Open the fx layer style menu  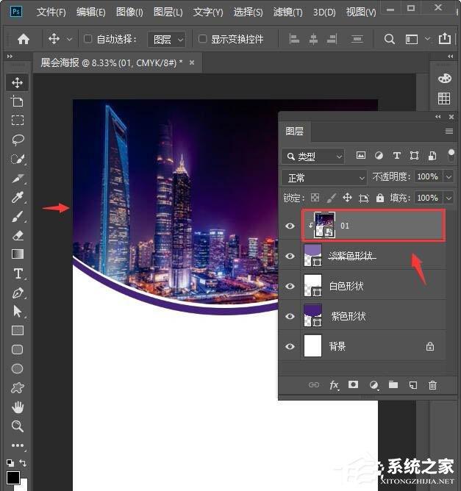point(334,385)
